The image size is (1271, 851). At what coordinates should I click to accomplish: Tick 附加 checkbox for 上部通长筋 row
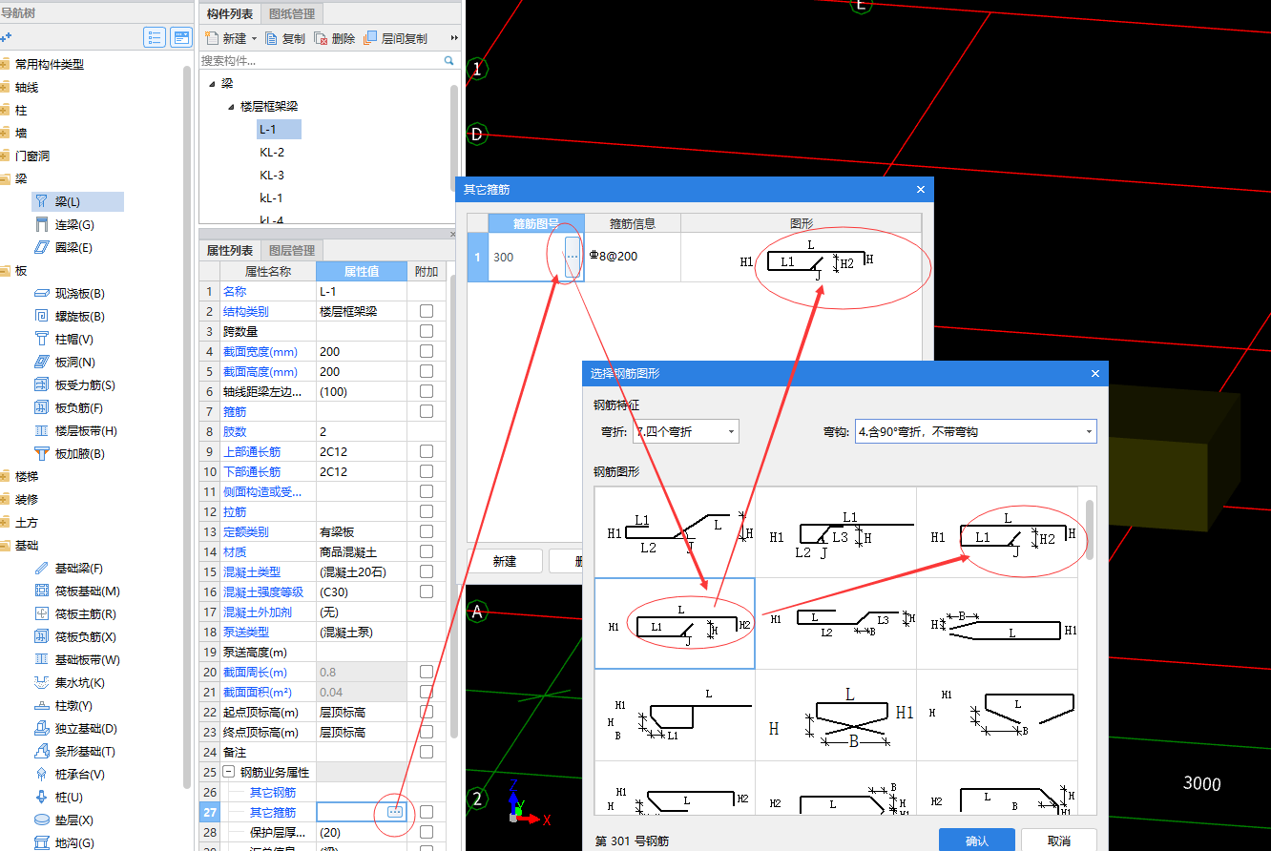click(427, 451)
